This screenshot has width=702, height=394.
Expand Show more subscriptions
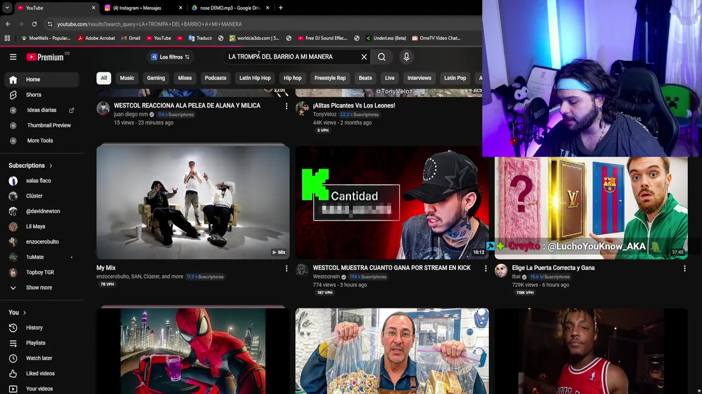tap(42, 288)
